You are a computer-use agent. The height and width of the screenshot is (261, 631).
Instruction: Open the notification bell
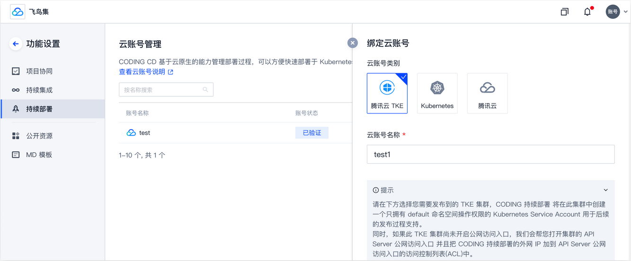587,12
